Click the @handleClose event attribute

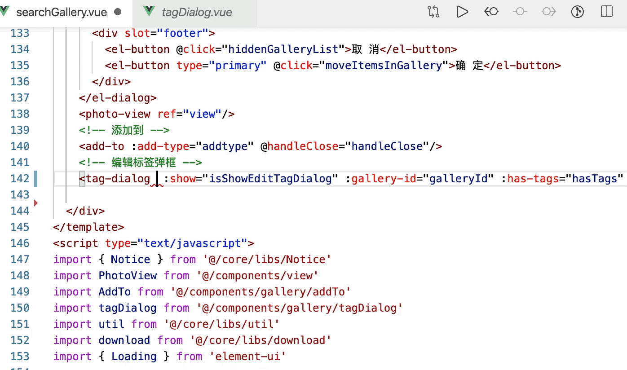click(300, 146)
